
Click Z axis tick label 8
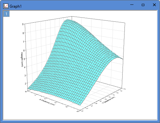click(23, 33)
